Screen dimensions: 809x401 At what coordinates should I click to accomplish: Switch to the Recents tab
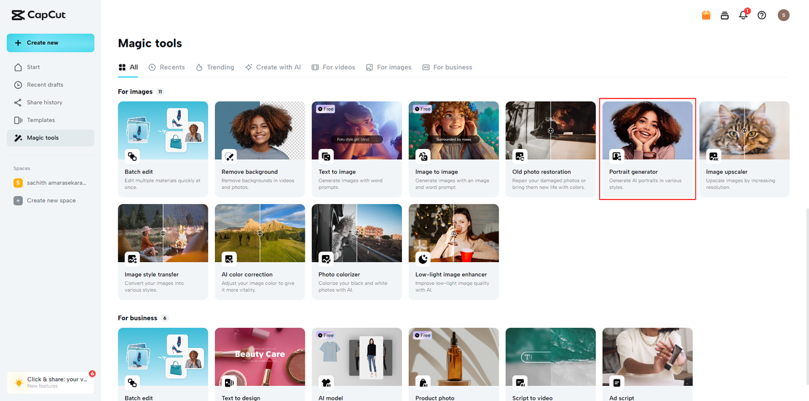coord(167,67)
